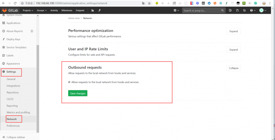
Task: Toggle Allow requests to local network checkbox
Action: [69, 82]
